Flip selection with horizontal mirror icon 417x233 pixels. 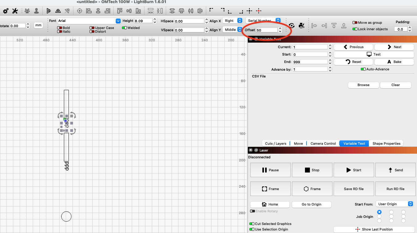(58, 11)
